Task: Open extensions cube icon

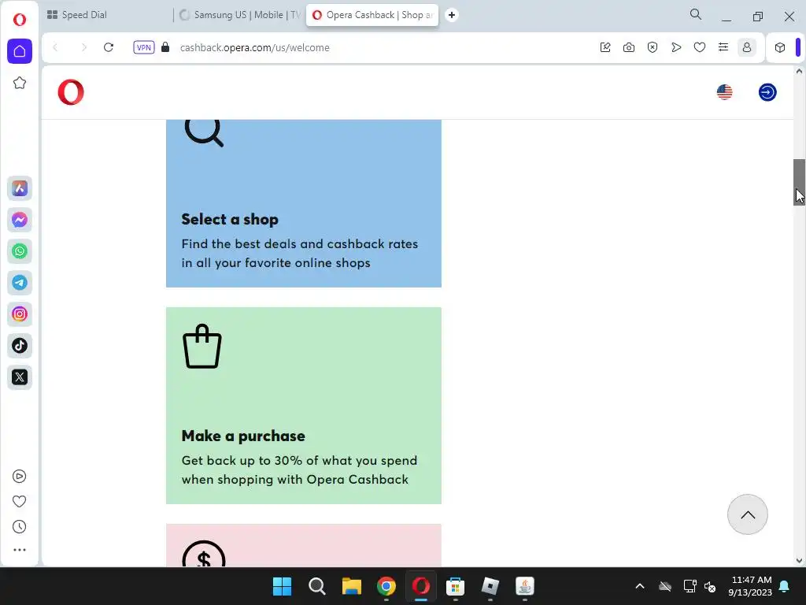Action: coord(780,47)
